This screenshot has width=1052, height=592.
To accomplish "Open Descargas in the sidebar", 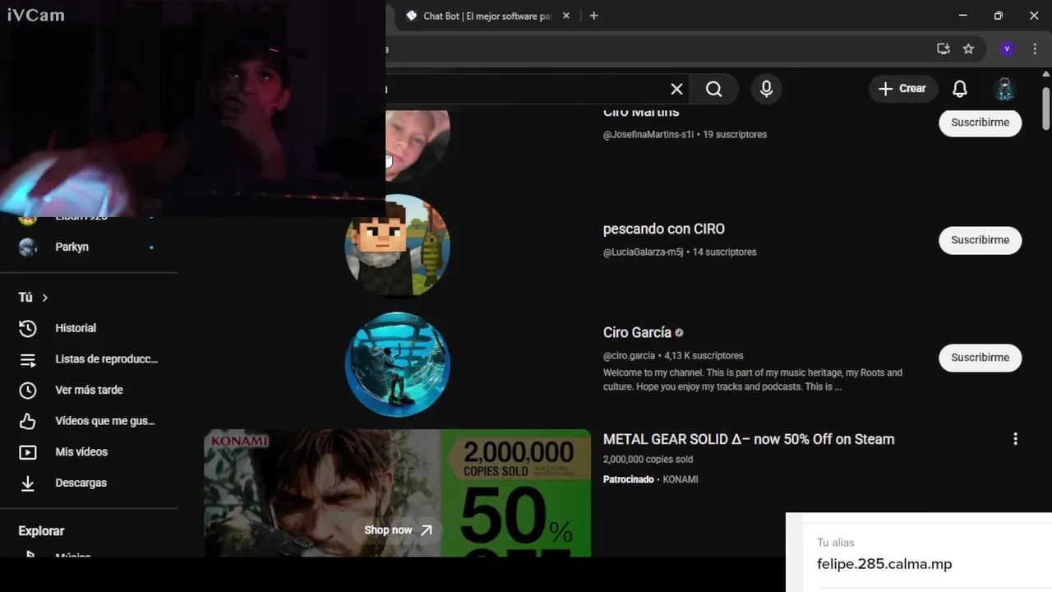I will coord(88,483).
